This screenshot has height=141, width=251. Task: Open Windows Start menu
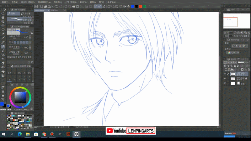click(x=3, y=134)
